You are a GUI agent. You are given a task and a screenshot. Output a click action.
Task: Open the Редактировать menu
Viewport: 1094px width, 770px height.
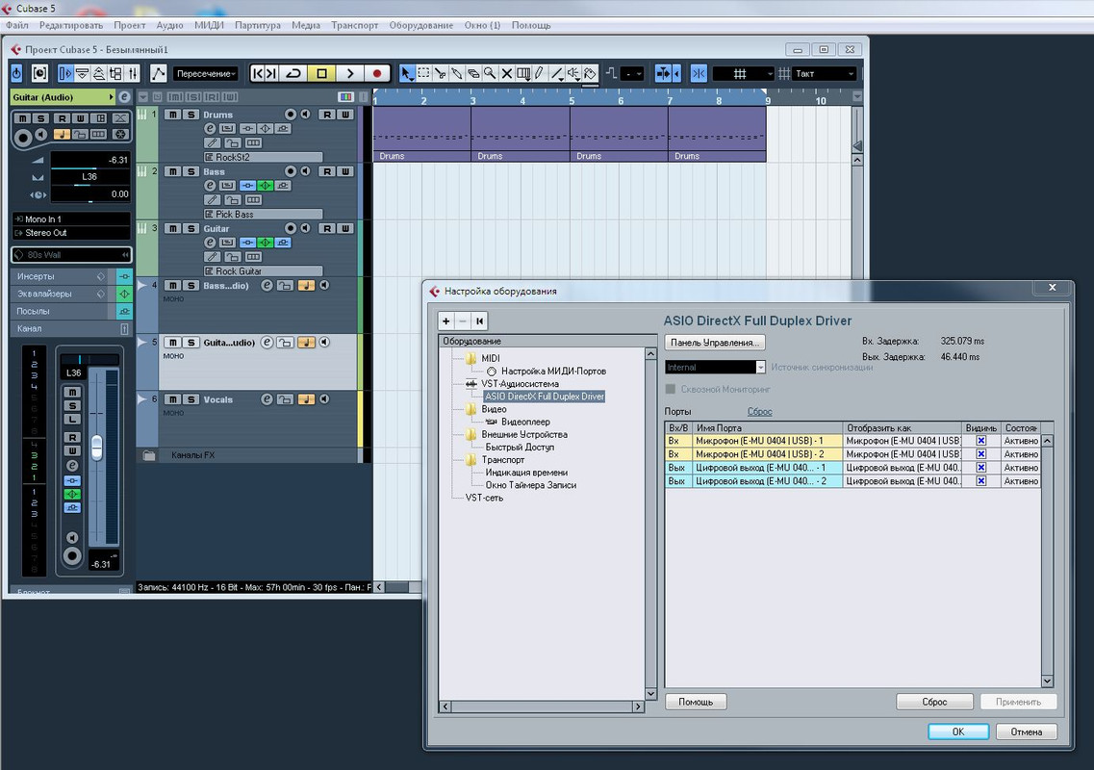[71, 25]
